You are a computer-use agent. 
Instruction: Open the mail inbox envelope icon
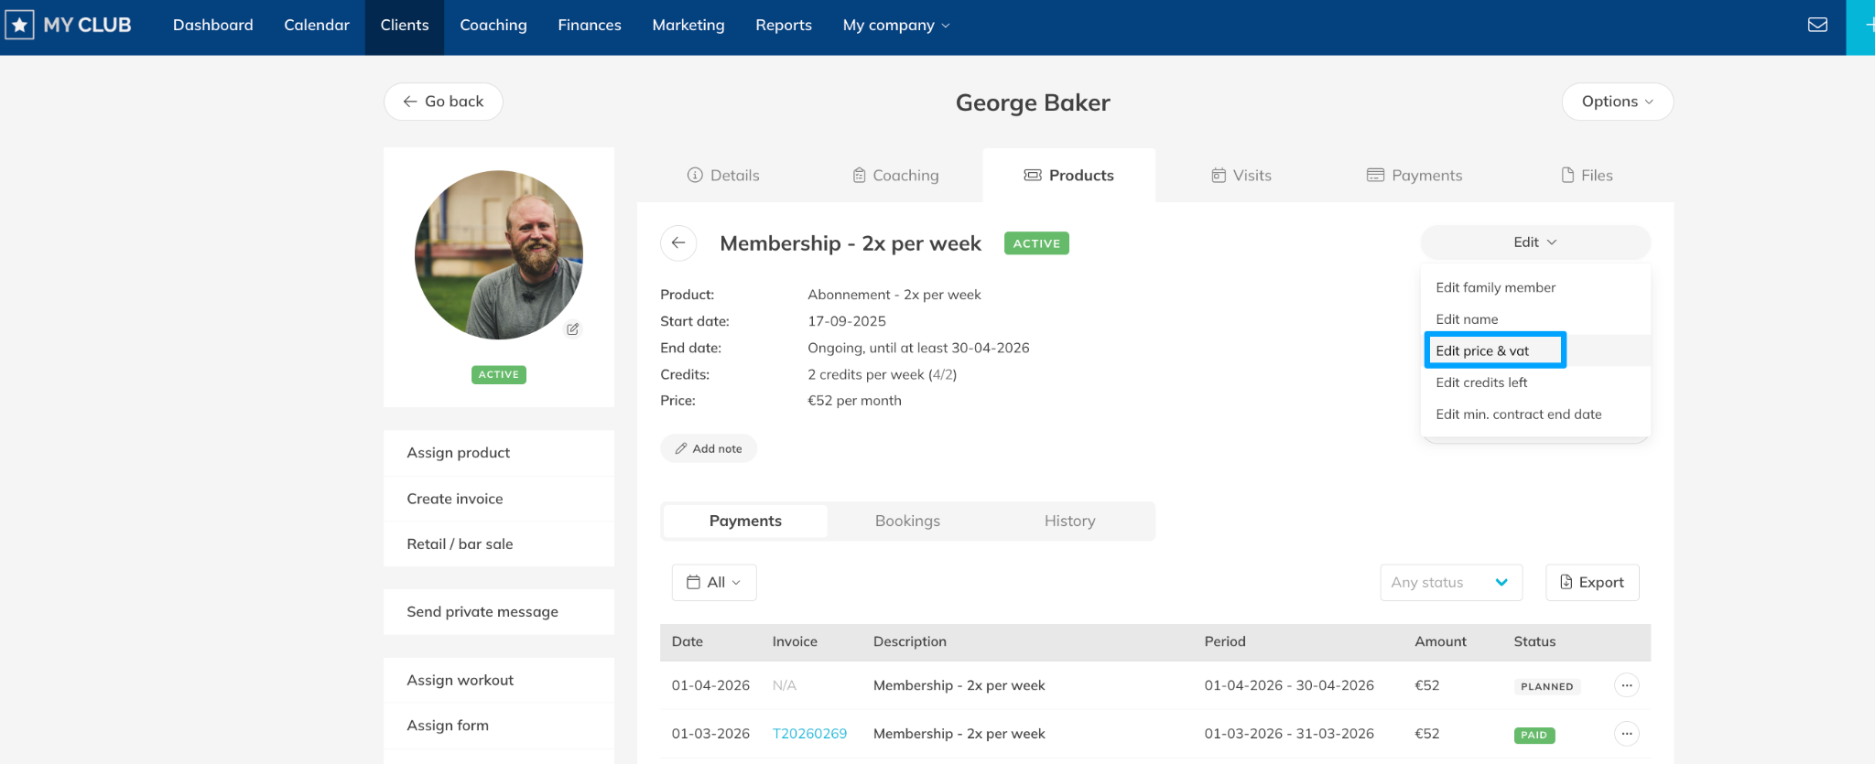pyautogui.click(x=1817, y=25)
